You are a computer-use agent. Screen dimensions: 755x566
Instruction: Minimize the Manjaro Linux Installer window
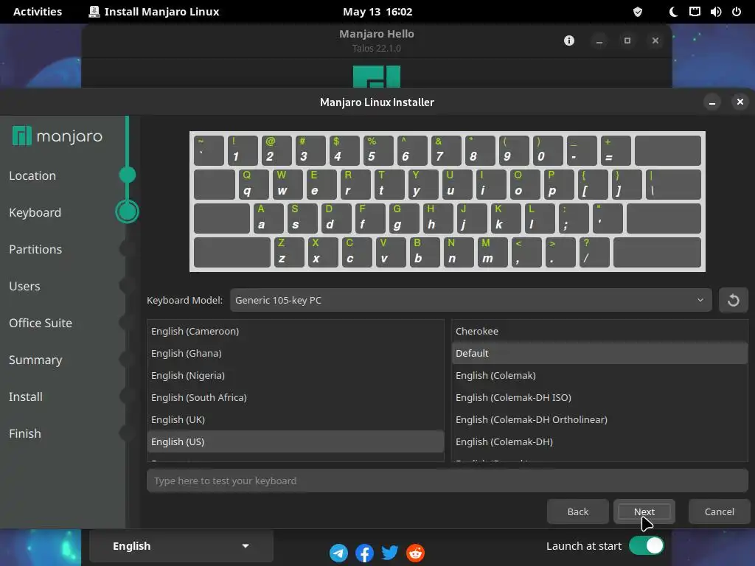712,102
